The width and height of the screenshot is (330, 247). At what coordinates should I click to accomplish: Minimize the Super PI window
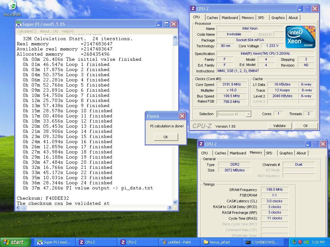(159, 24)
